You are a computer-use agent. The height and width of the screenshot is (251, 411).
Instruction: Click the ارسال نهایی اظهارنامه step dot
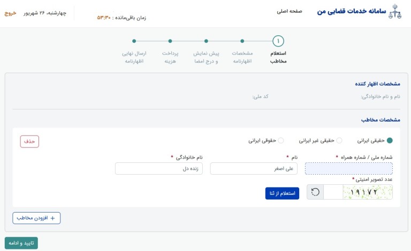pos(134,41)
